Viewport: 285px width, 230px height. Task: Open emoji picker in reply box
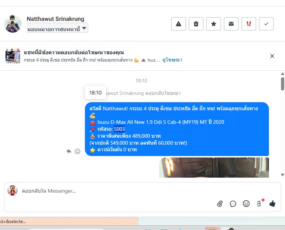pos(246,204)
